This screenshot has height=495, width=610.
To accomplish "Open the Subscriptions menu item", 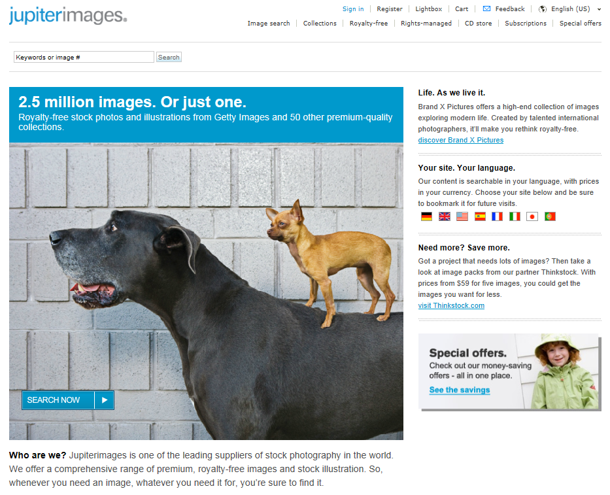I will click(x=526, y=24).
